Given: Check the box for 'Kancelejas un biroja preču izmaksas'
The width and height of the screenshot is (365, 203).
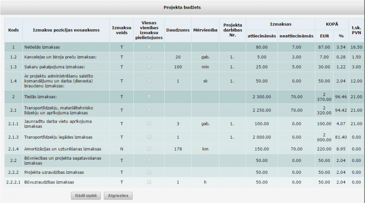Looking at the screenshot, I should coord(149,57).
